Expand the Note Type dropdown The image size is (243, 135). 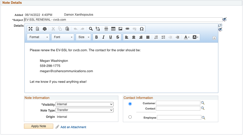[x=84, y=110]
